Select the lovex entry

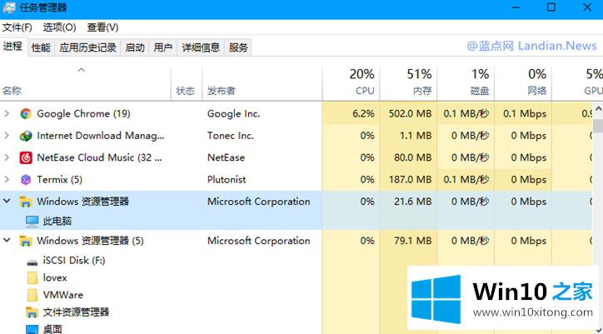click(x=55, y=278)
